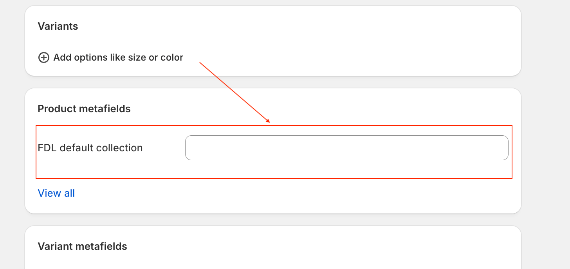Click the word "color" in Add options text

171,57
